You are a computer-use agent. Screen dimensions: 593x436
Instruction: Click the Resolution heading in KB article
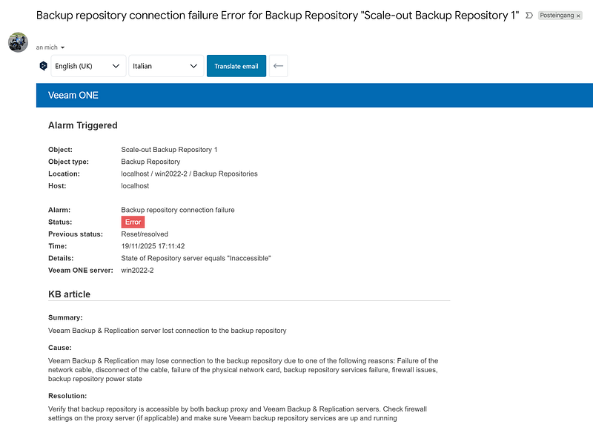67,396
